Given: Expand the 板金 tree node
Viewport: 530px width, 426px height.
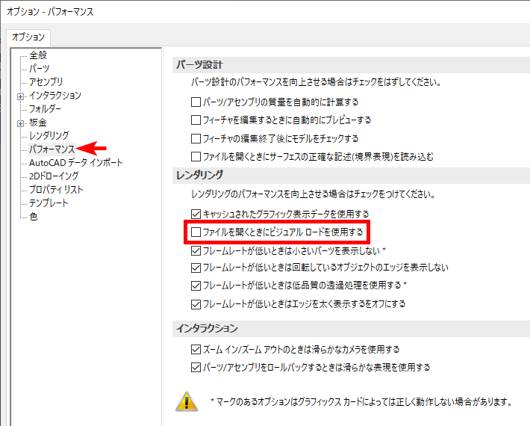Looking at the screenshot, I should click(x=20, y=123).
